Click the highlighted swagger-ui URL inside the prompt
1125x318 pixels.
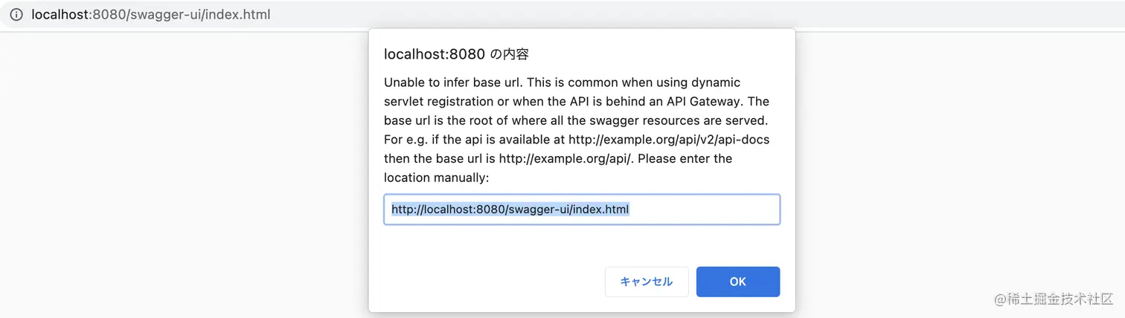pos(510,210)
